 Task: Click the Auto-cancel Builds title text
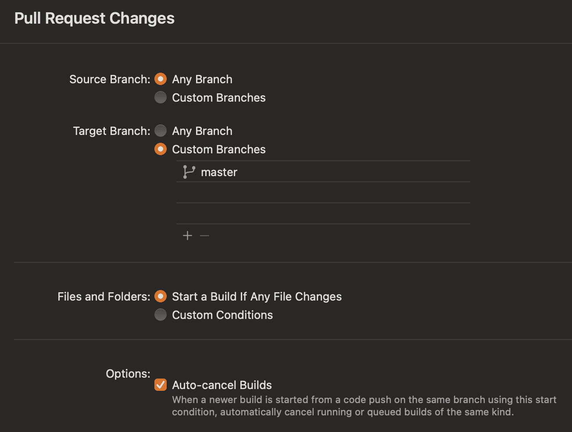(222, 385)
